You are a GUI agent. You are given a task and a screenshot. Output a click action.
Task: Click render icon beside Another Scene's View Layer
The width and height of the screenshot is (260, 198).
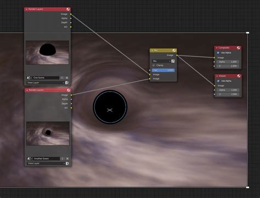tap(67, 163)
